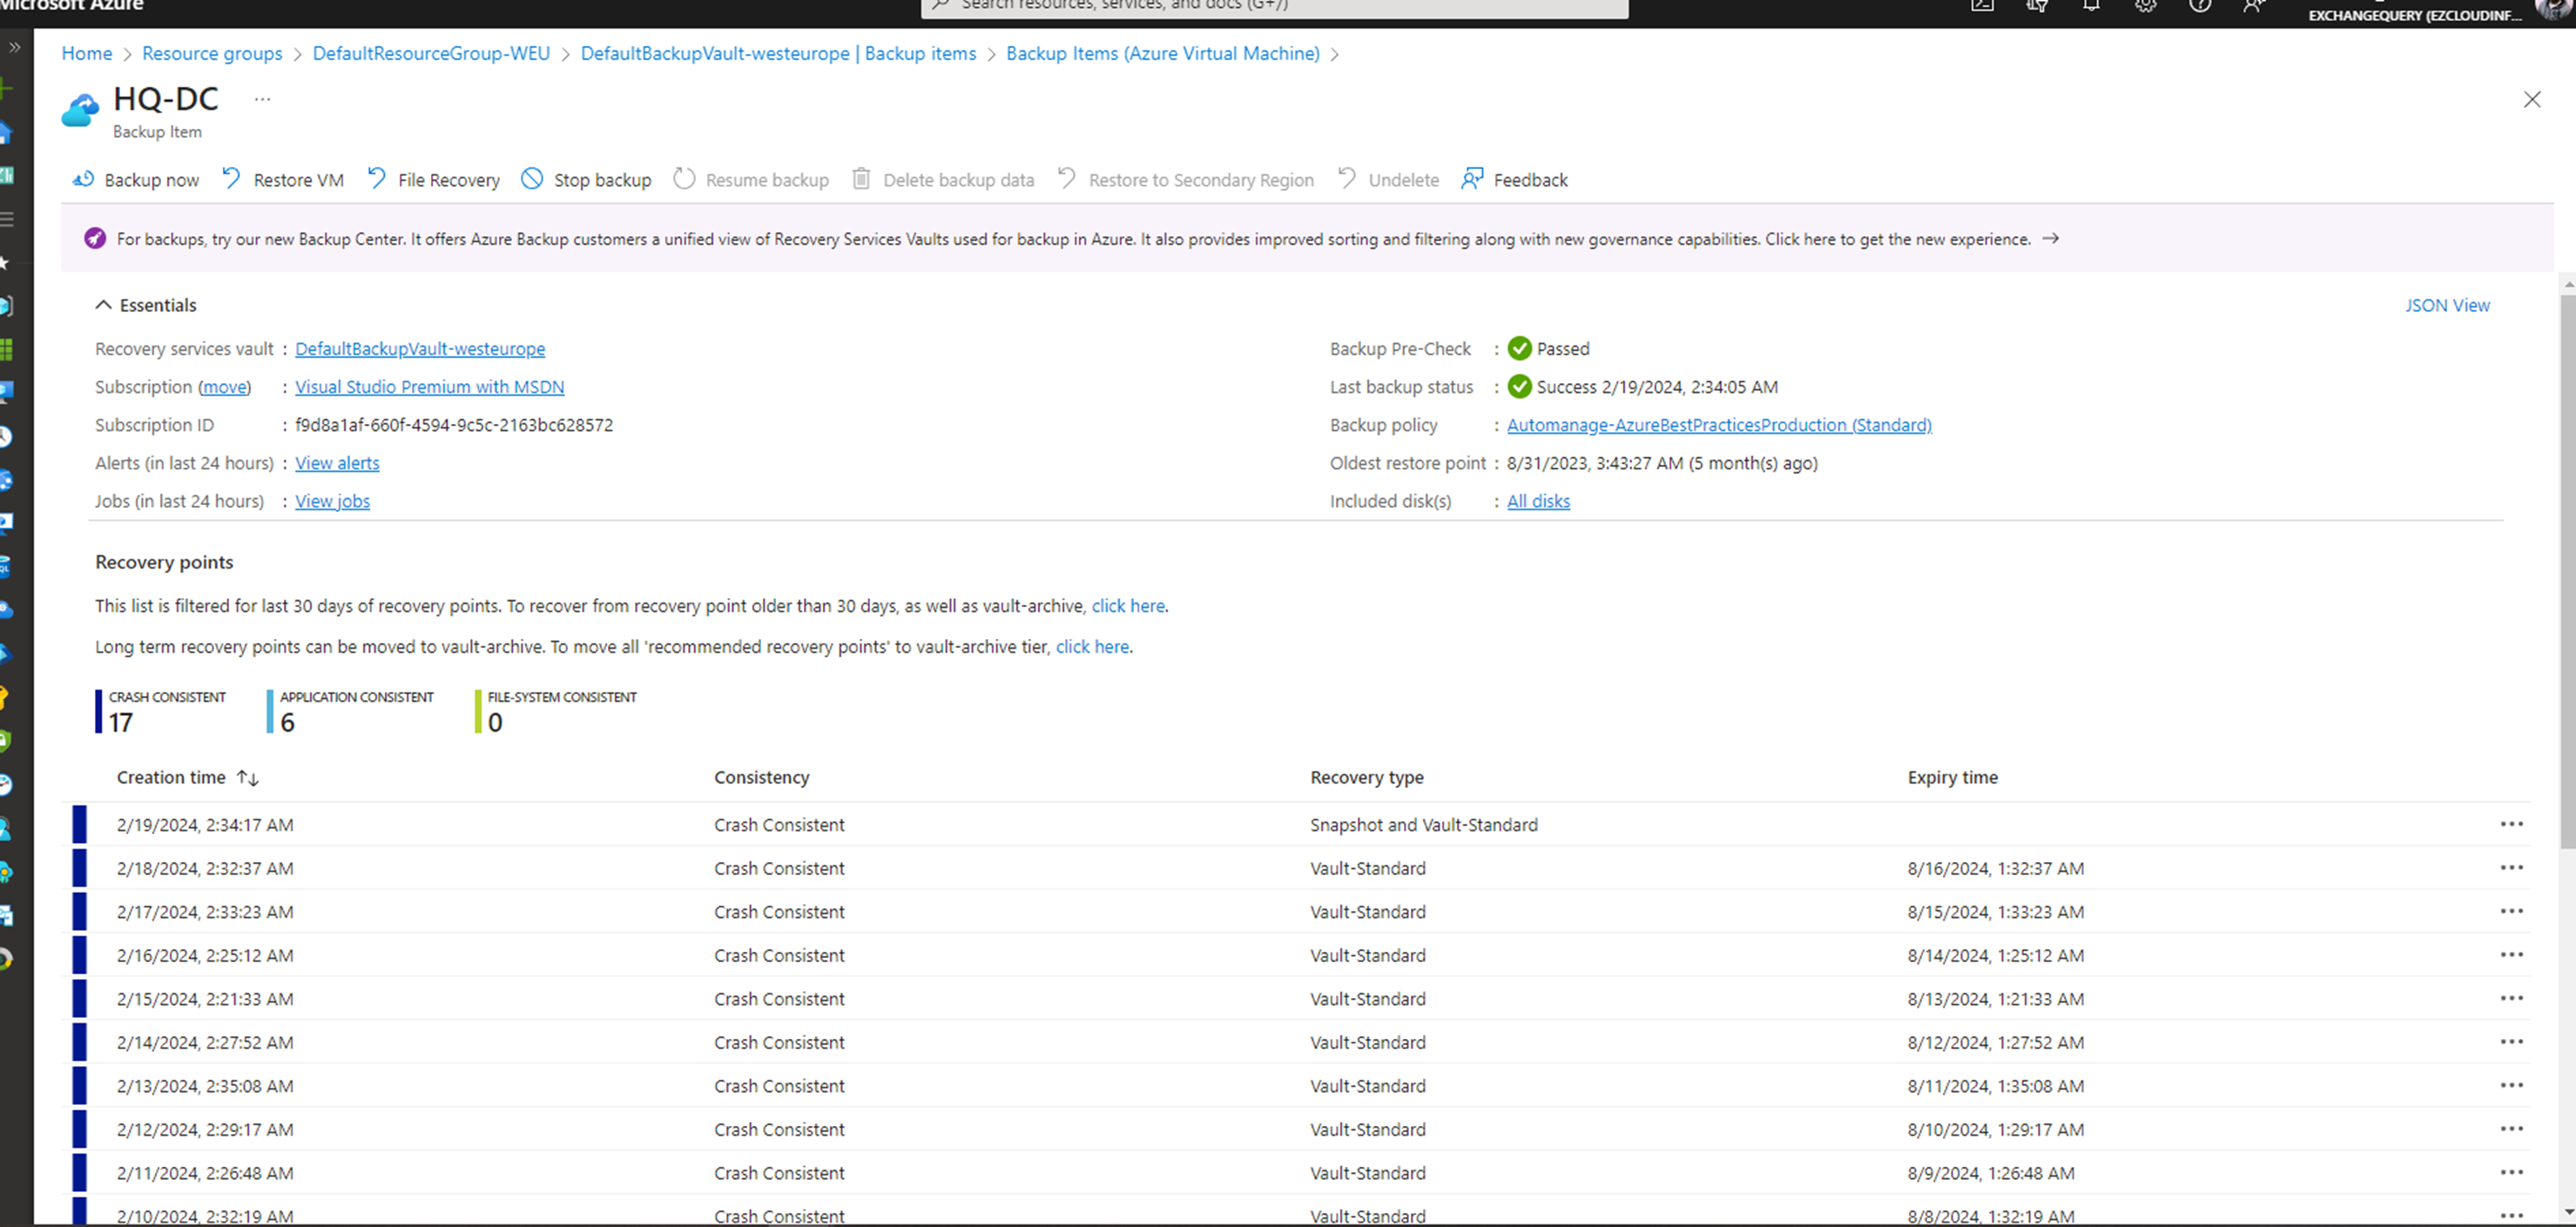Image resolution: width=2576 pixels, height=1227 pixels.
Task: Open portal settings gear icon
Action: (x=2145, y=6)
